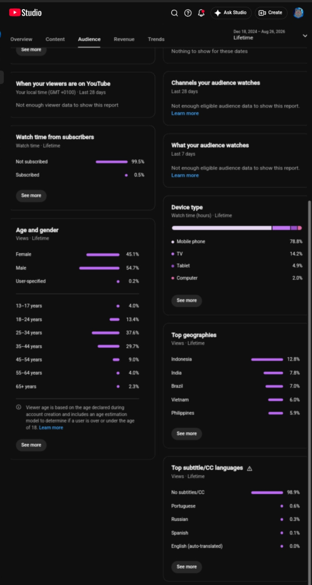Click Learn more in viewer age note
The width and height of the screenshot is (312, 585).
point(51,428)
